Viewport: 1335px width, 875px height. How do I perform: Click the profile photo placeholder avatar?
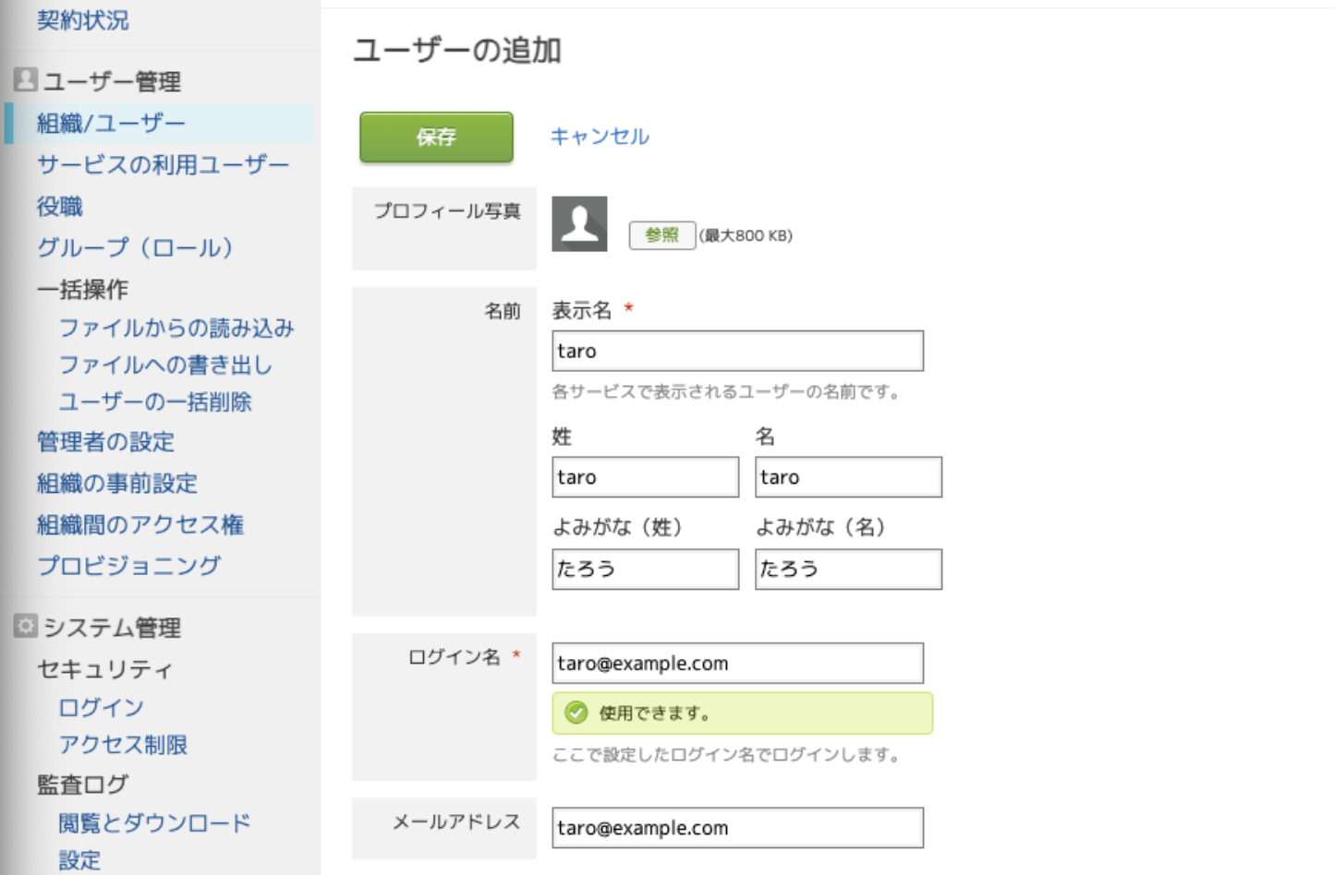[x=579, y=223]
